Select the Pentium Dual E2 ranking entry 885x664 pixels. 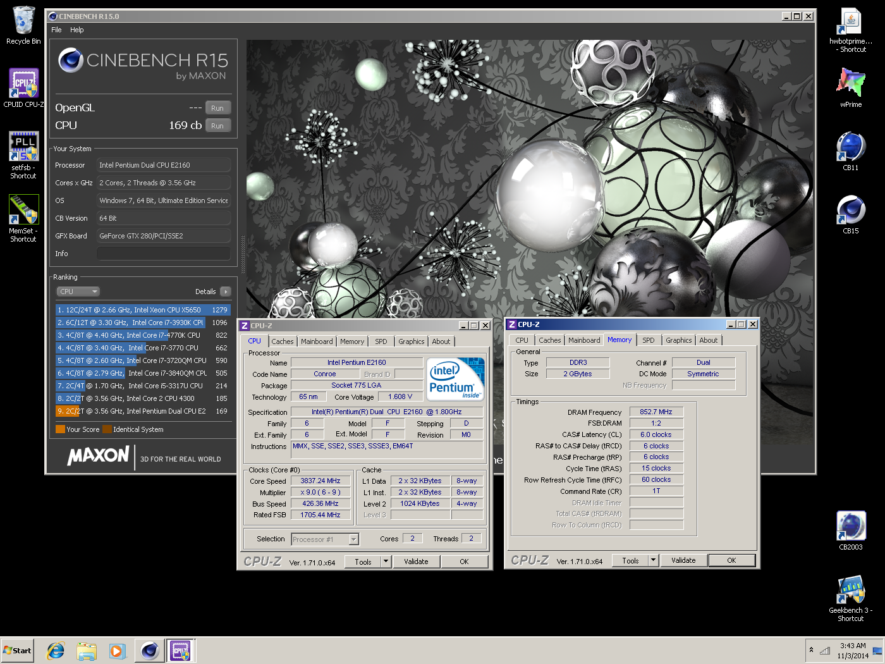pos(143,411)
